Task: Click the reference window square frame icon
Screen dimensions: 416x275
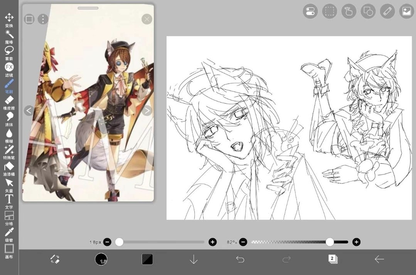Action: tap(29, 19)
